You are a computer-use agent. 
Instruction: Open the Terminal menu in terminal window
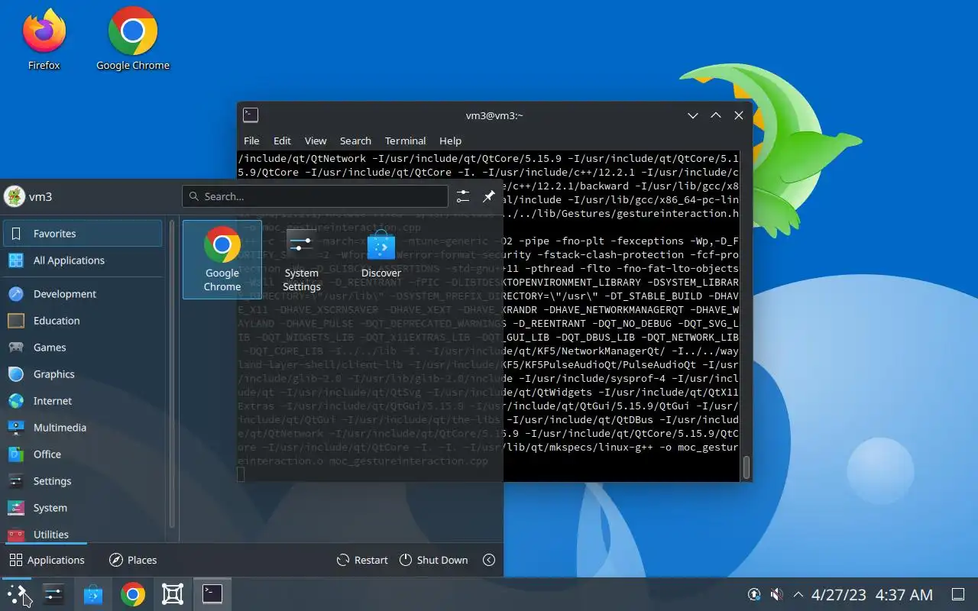click(x=405, y=141)
